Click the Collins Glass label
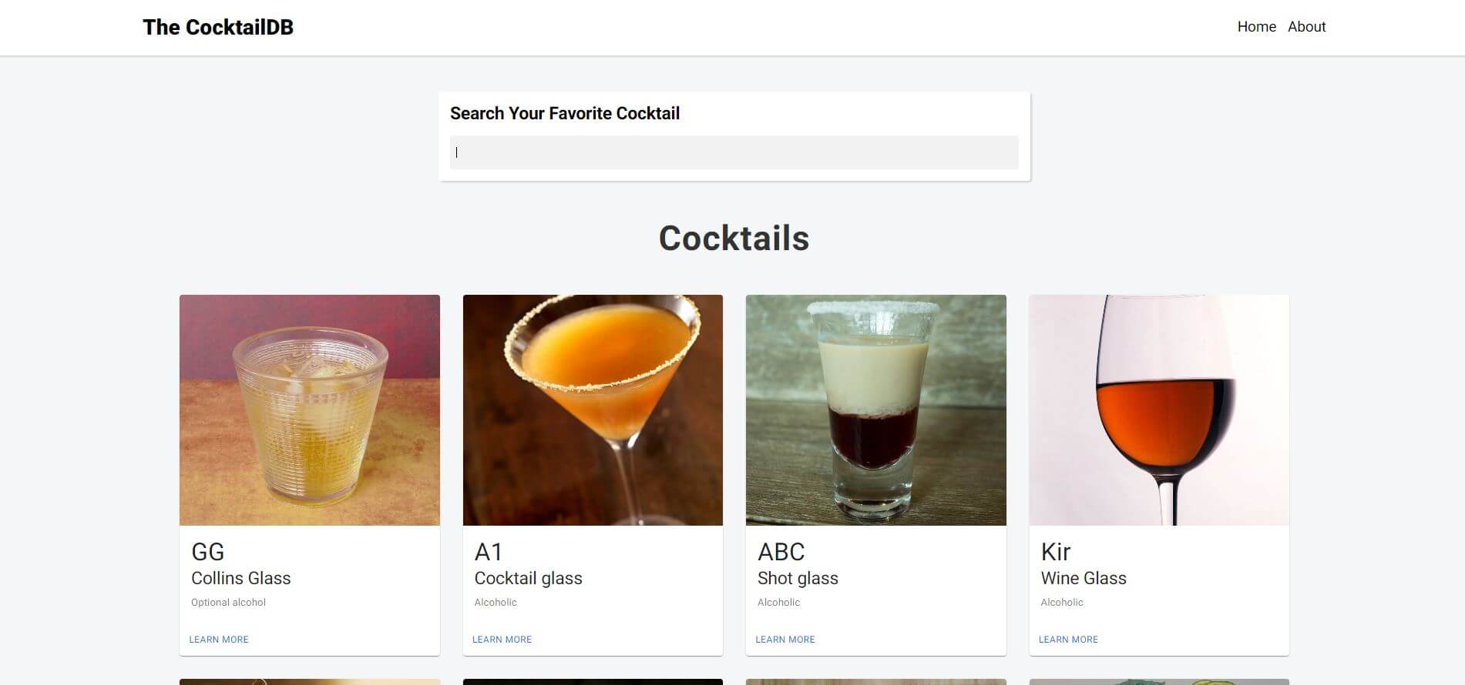Image resolution: width=1465 pixels, height=685 pixels. (241, 578)
